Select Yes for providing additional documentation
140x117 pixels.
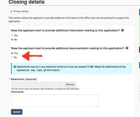click(x=12, y=53)
